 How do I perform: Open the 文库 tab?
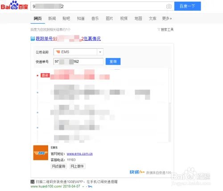pyautogui.click(x=153, y=18)
